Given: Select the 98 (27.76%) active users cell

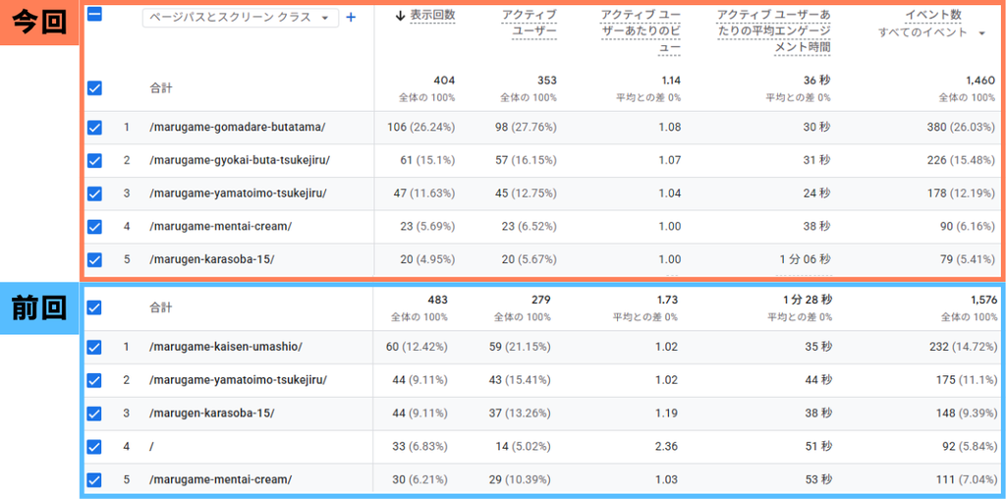Looking at the screenshot, I should 526,128.
